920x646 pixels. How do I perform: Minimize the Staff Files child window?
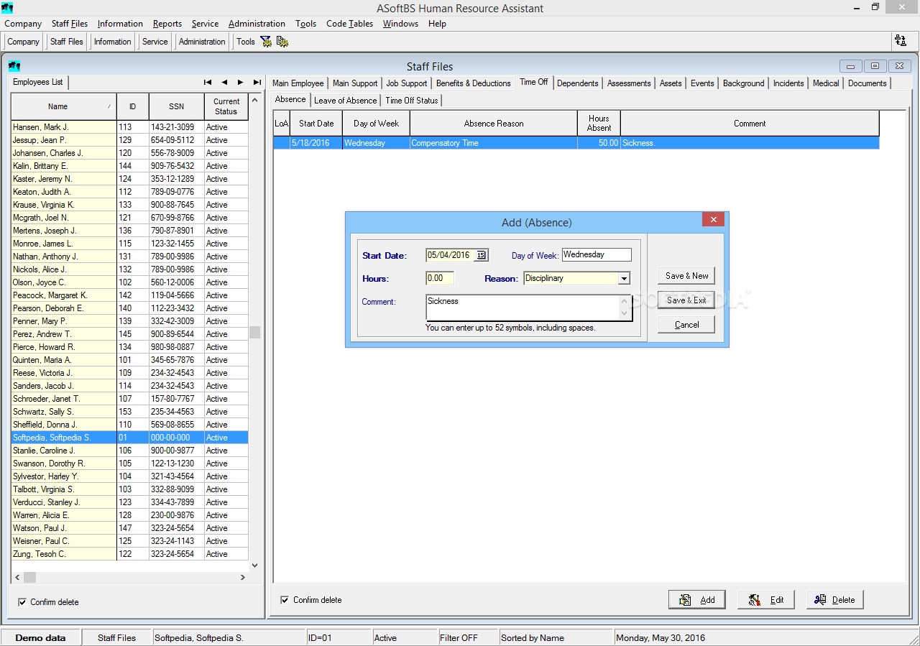click(850, 66)
